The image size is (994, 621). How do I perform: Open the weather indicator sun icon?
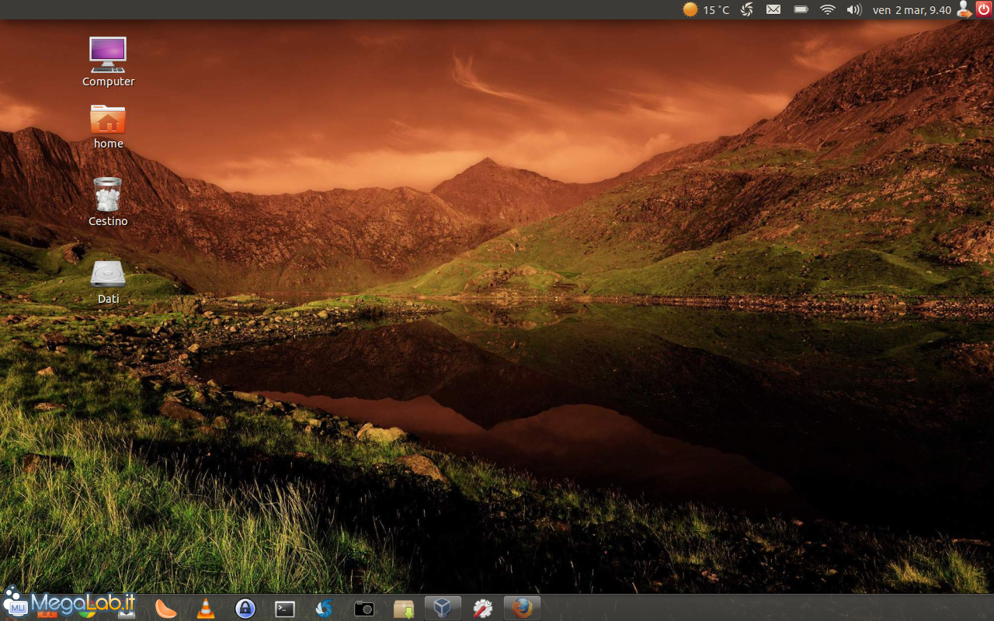pyautogui.click(x=690, y=9)
